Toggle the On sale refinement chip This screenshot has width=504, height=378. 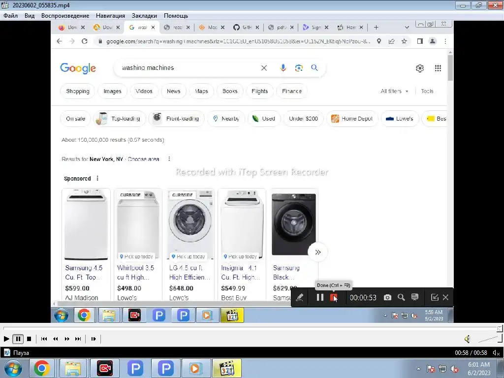(x=75, y=119)
